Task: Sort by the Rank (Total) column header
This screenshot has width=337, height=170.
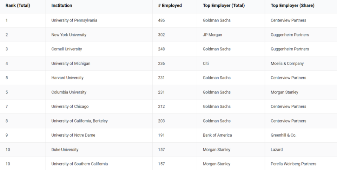Action: click(x=18, y=6)
